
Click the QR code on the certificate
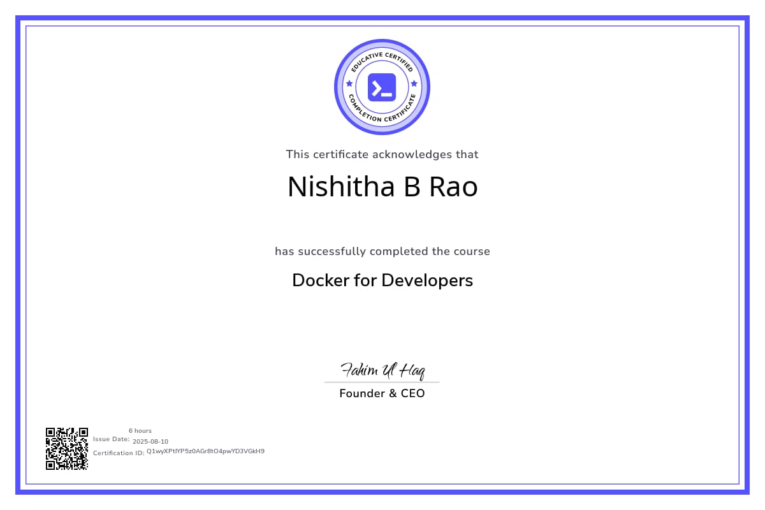[x=67, y=449]
